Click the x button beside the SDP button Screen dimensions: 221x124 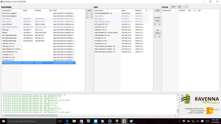point(186,7)
